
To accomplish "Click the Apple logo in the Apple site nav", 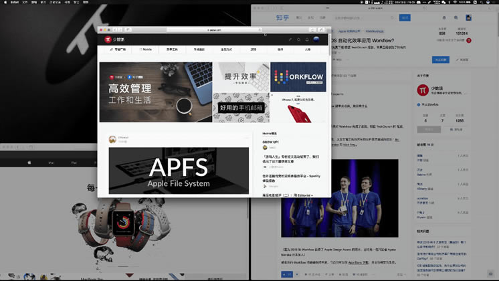I will [x=29, y=163].
